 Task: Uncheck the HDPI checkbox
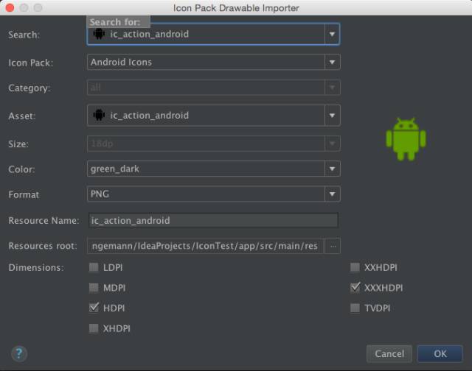click(x=94, y=308)
